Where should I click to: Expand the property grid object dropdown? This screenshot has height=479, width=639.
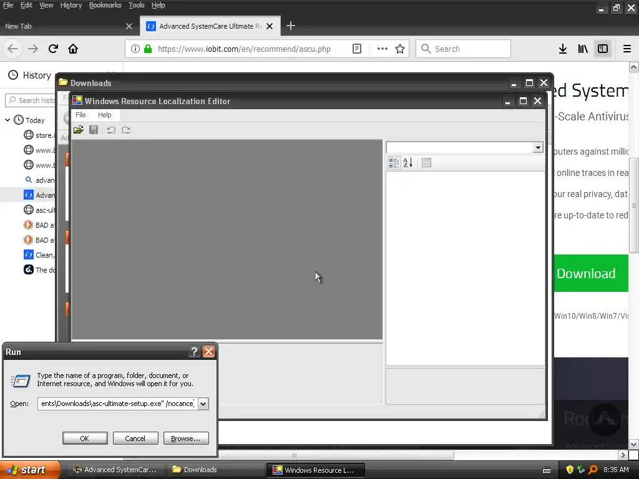point(538,147)
